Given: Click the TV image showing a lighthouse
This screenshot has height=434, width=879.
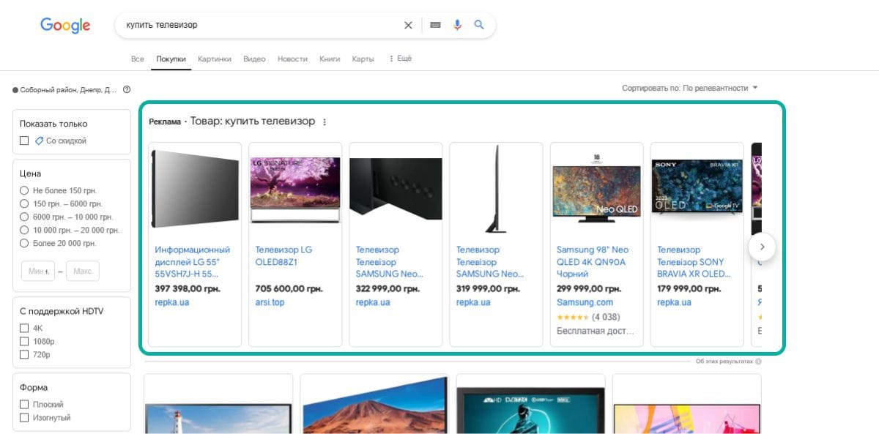Looking at the screenshot, I should 218,419.
